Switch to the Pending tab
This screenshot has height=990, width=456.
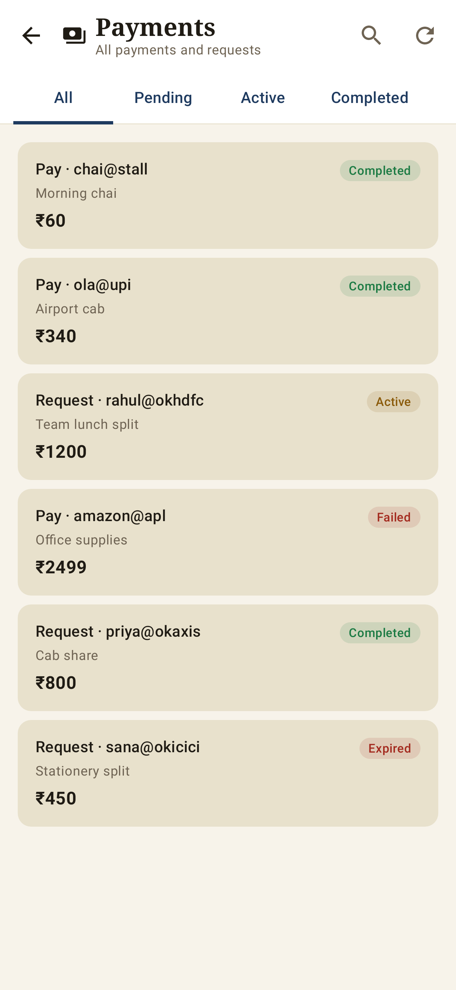(163, 98)
